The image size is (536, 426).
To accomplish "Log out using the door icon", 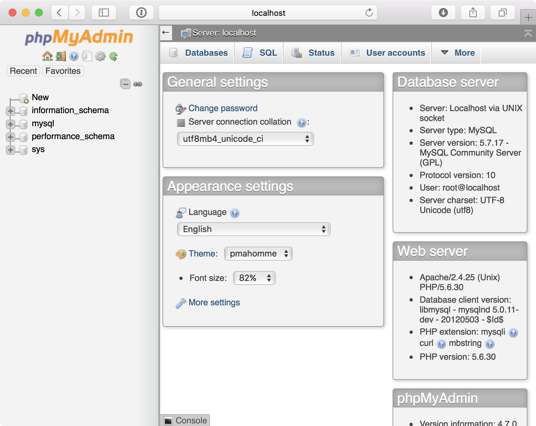I will point(61,56).
